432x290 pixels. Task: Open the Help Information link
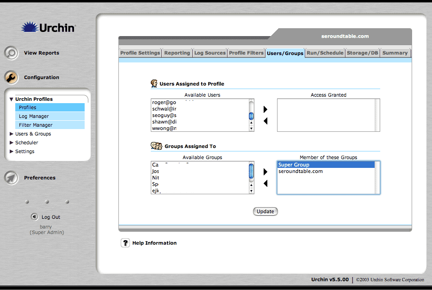tap(154, 243)
